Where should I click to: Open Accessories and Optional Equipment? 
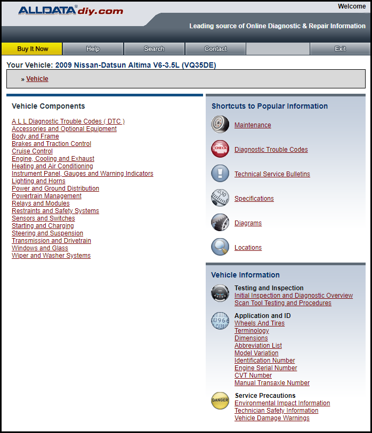[64, 129]
